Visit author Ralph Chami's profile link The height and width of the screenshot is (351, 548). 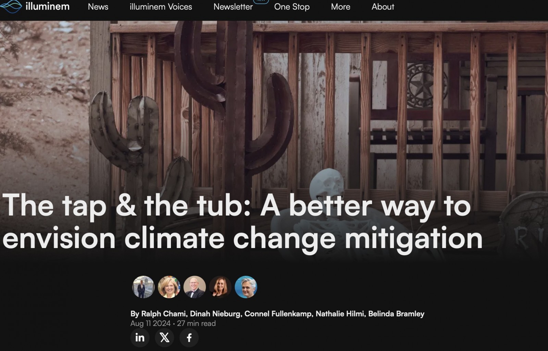tap(164, 314)
